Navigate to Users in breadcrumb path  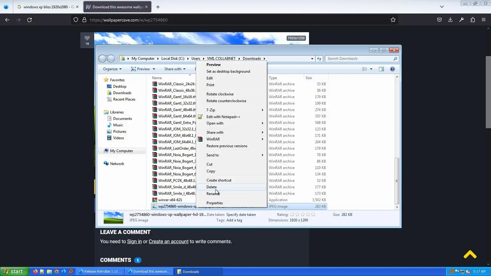[196, 59]
